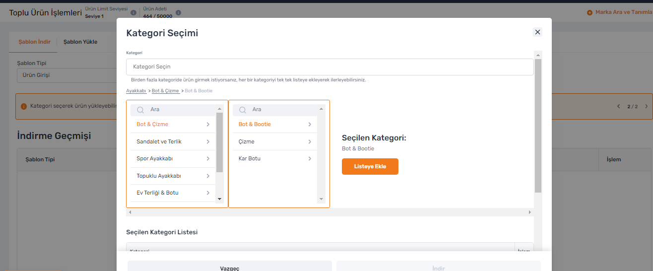
Task: Click İşlem column header in background table
Action: [614, 160]
